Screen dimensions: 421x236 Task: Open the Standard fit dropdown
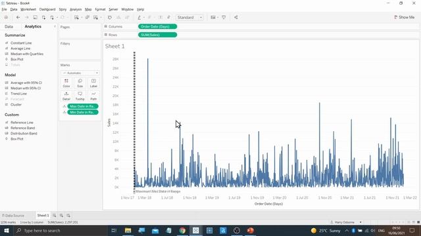[x=189, y=18]
